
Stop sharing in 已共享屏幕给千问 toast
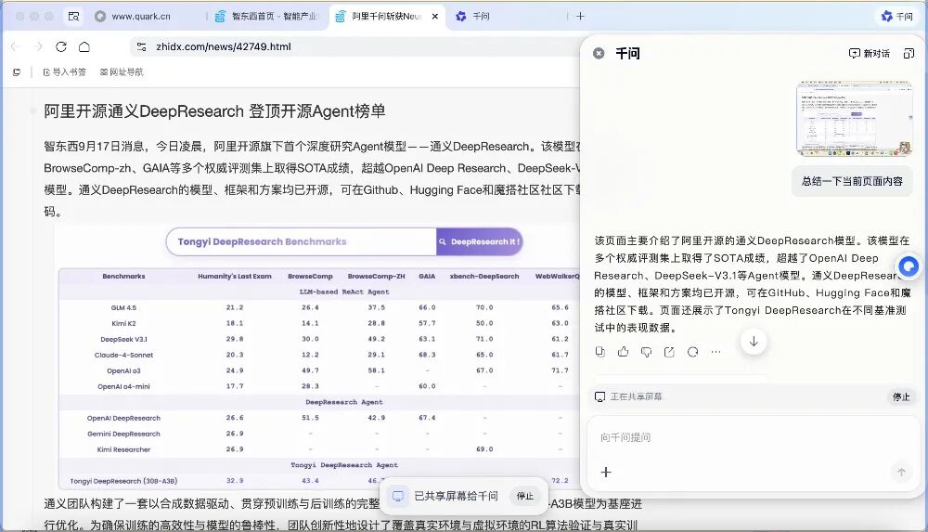point(525,497)
